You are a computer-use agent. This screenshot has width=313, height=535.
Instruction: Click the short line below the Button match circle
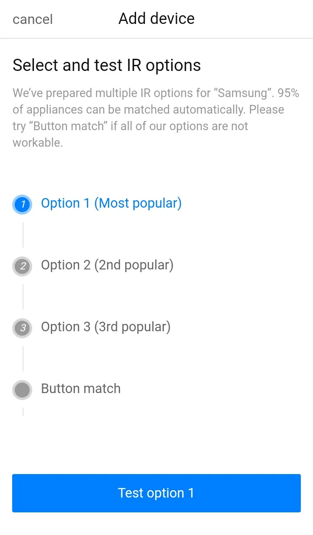23,411
